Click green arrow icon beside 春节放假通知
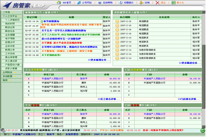Viewport: 206px width, 137px height. (x=42, y=21)
